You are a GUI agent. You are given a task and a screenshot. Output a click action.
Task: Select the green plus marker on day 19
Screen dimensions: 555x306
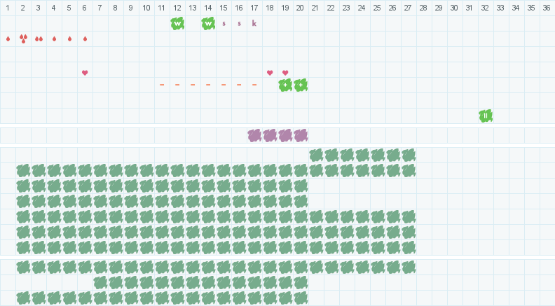tap(285, 85)
